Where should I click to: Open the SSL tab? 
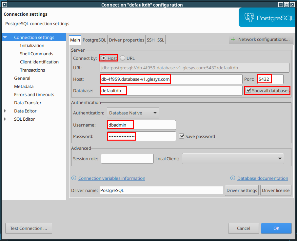pyautogui.click(x=161, y=40)
